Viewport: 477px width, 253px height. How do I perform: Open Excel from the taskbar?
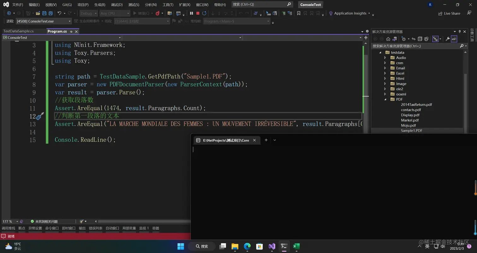tap(296, 246)
